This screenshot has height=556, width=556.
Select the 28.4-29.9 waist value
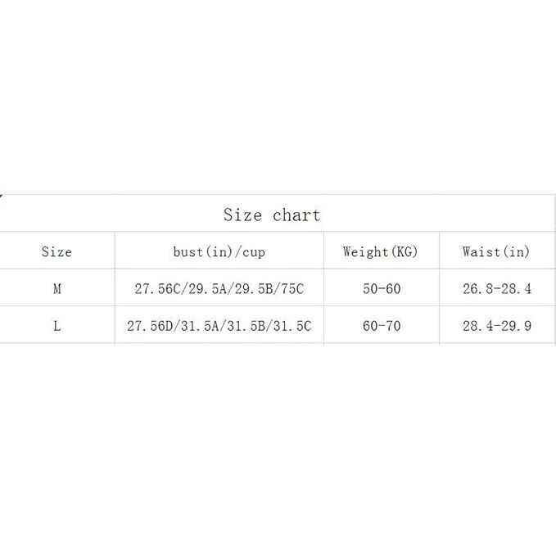[496, 326]
